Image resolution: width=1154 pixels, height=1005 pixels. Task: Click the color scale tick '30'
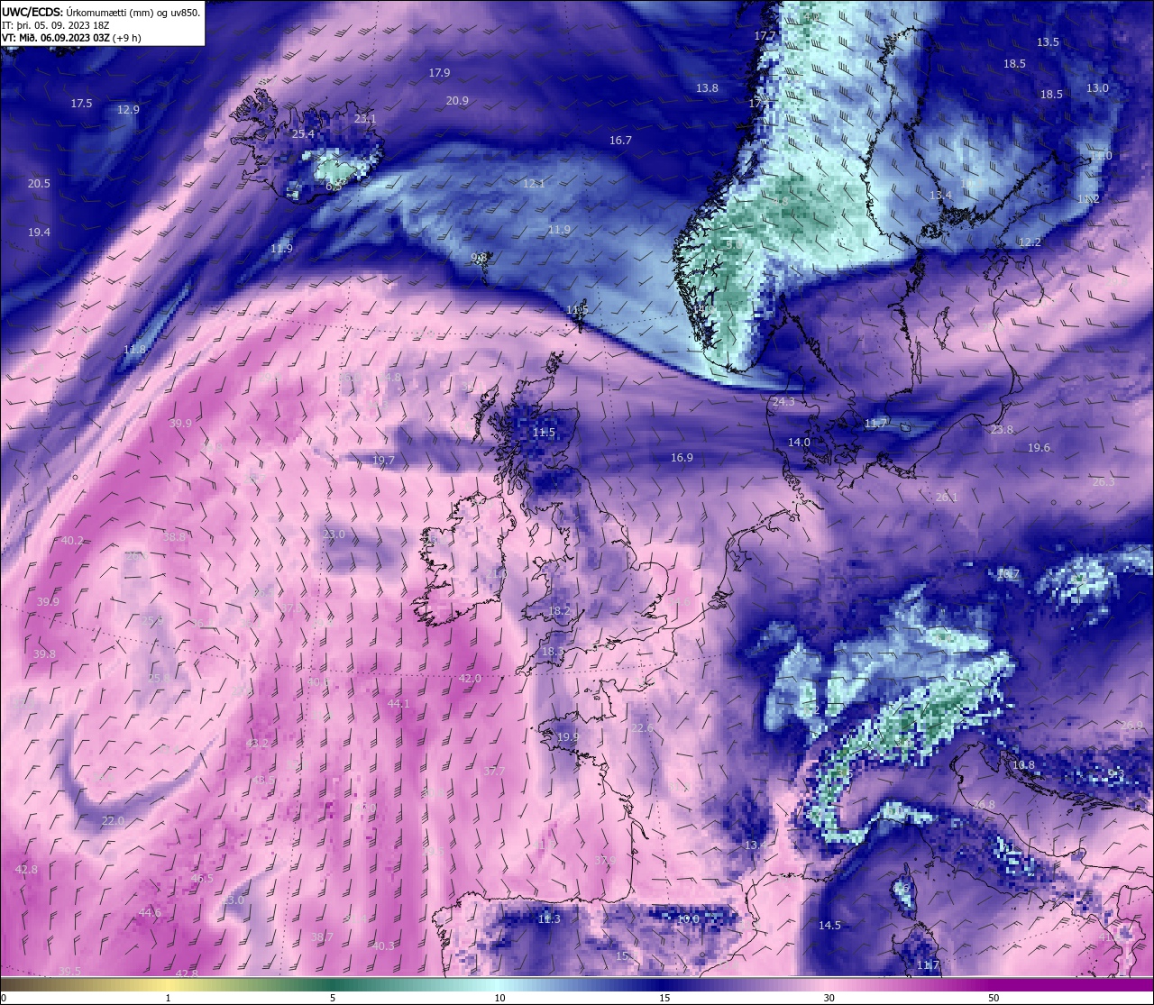click(829, 998)
